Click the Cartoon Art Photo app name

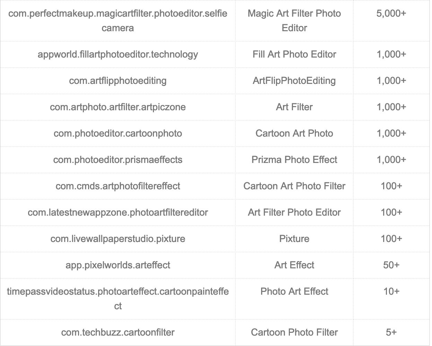tap(294, 133)
